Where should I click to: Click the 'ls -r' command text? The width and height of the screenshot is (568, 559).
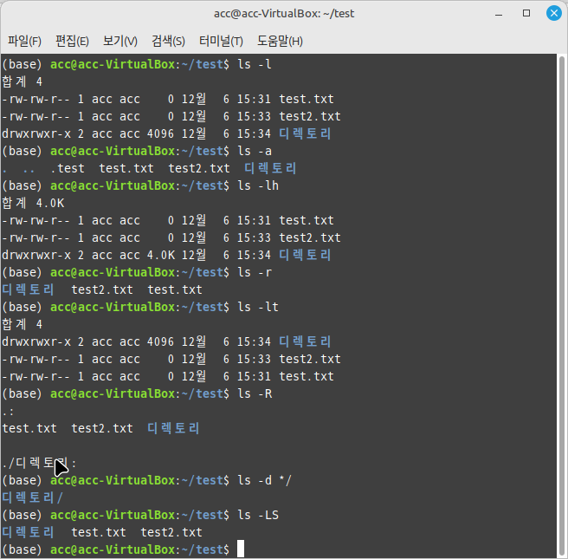(x=255, y=272)
